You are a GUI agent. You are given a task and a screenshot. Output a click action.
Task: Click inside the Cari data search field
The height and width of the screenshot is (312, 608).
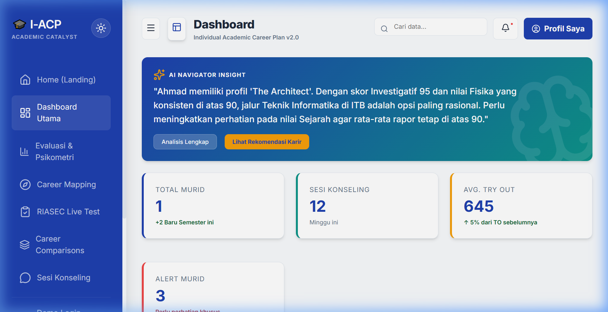[x=430, y=27]
